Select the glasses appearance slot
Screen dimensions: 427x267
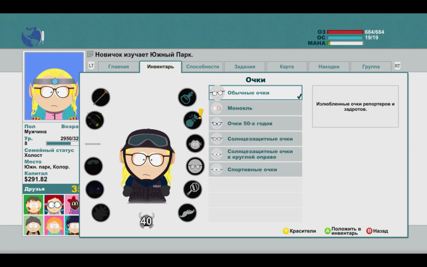click(x=195, y=166)
